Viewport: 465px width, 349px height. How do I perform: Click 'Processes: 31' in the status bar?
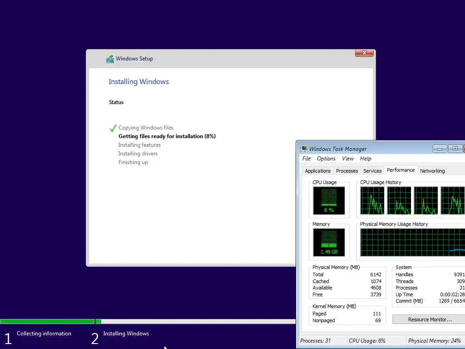315,341
